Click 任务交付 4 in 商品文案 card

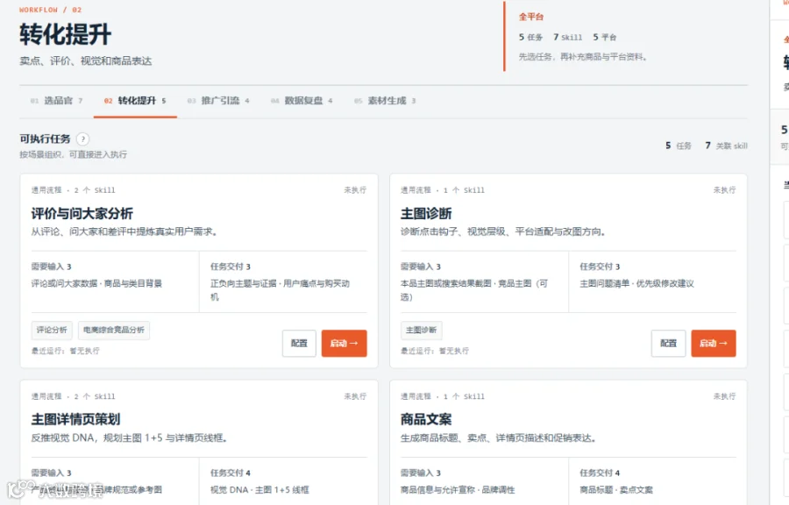(x=600, y=473)
